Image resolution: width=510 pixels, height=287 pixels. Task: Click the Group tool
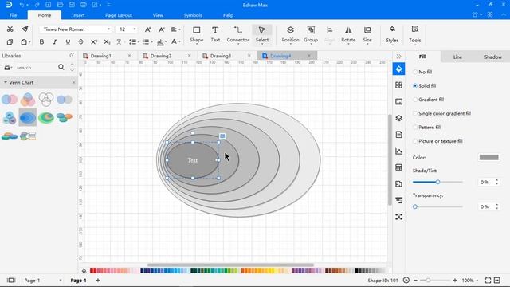pos(311,34)
